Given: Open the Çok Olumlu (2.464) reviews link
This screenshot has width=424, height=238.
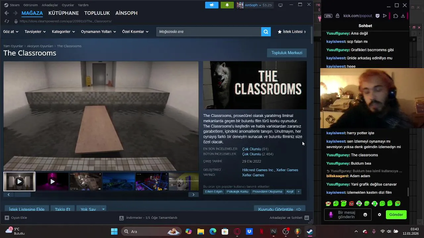Looking at the screenshot, I should [x=258, y=154].
